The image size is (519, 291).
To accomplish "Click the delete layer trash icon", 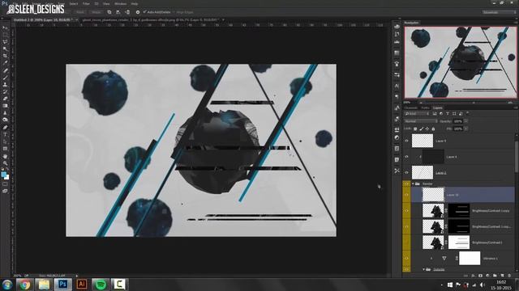I will [509, 275].
